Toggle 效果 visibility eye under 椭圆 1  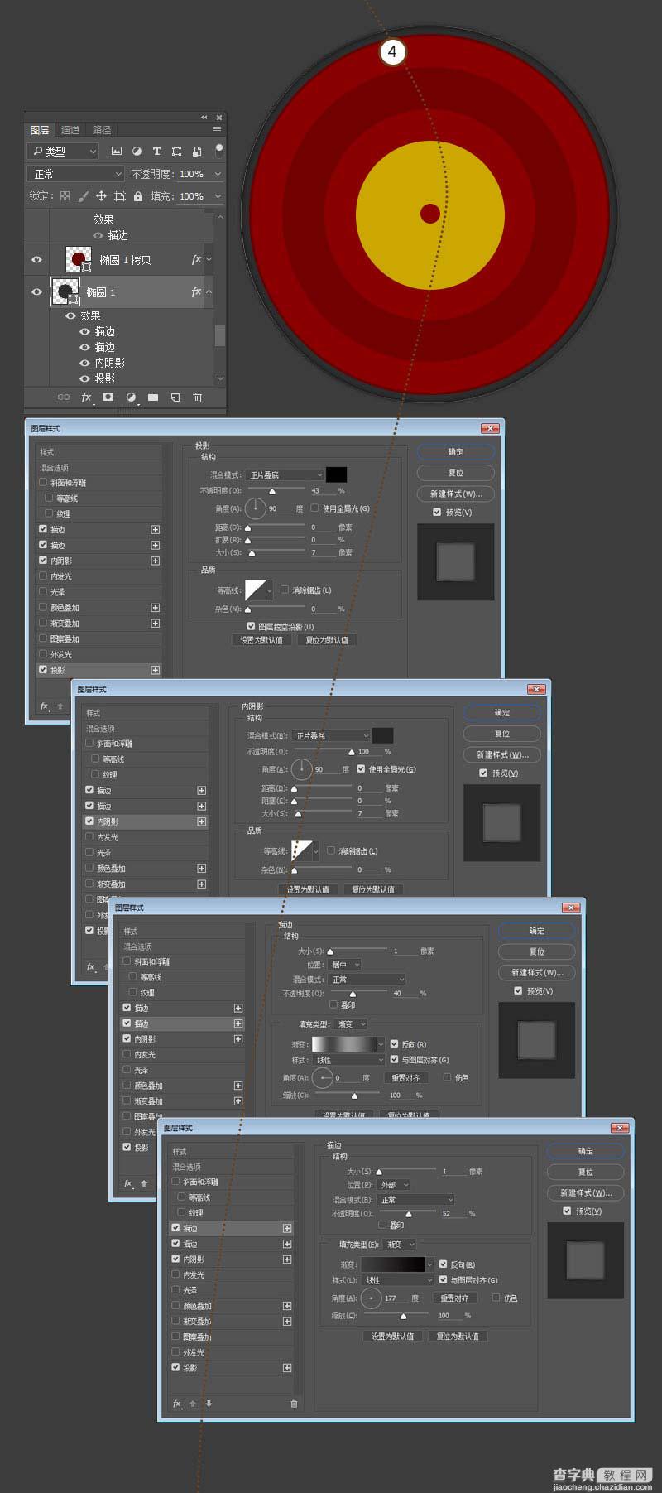[70, 315]
